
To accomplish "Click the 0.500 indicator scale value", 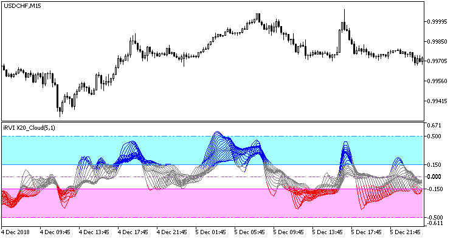I will [434, 136].
